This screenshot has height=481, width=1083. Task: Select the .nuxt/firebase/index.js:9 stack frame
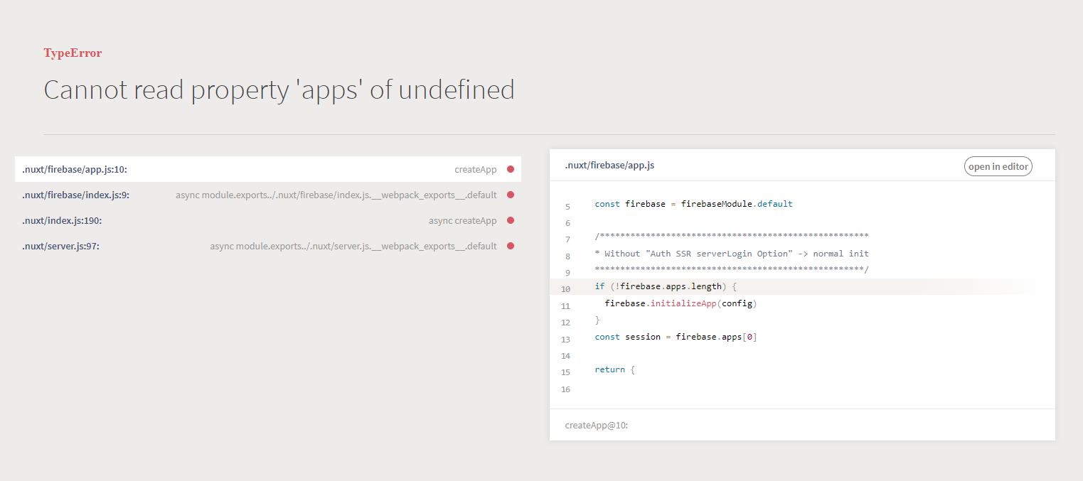(75, 195)
